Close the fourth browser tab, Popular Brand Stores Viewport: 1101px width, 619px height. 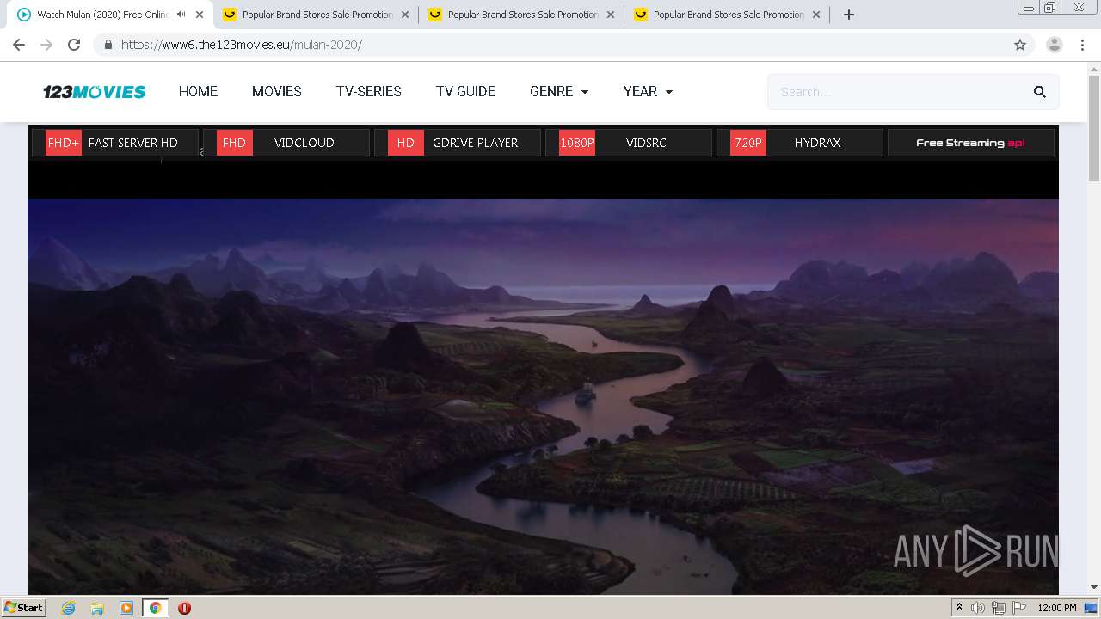[816, 15]
